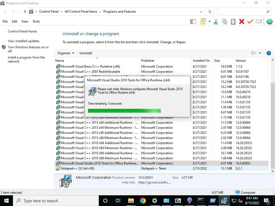Click the Up one level arrow
275x206 pixels.
[x=25, y=12]
